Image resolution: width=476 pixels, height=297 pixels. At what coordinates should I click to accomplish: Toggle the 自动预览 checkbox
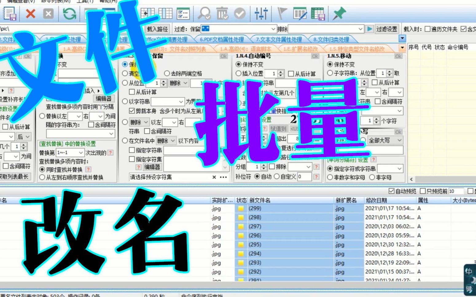[391, 191]
